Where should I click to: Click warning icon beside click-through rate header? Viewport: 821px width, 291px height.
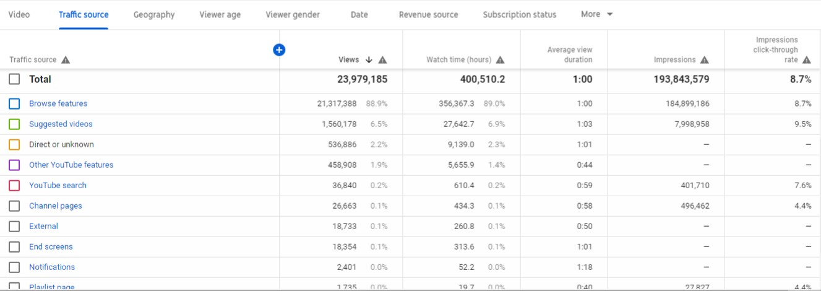click(x=806, y=60)
